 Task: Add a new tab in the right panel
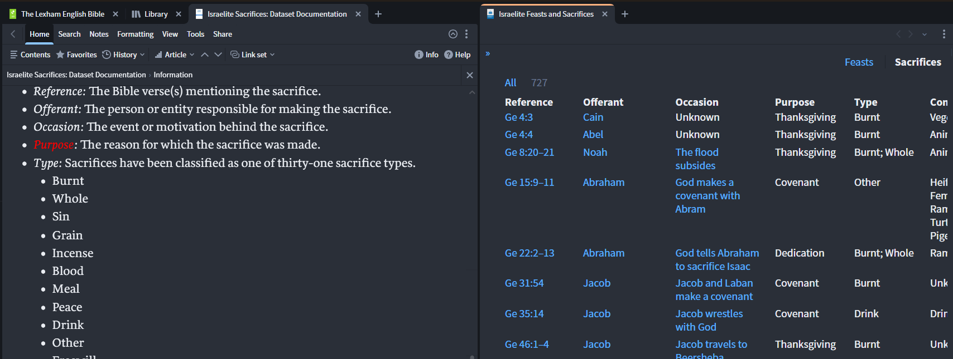625,14
